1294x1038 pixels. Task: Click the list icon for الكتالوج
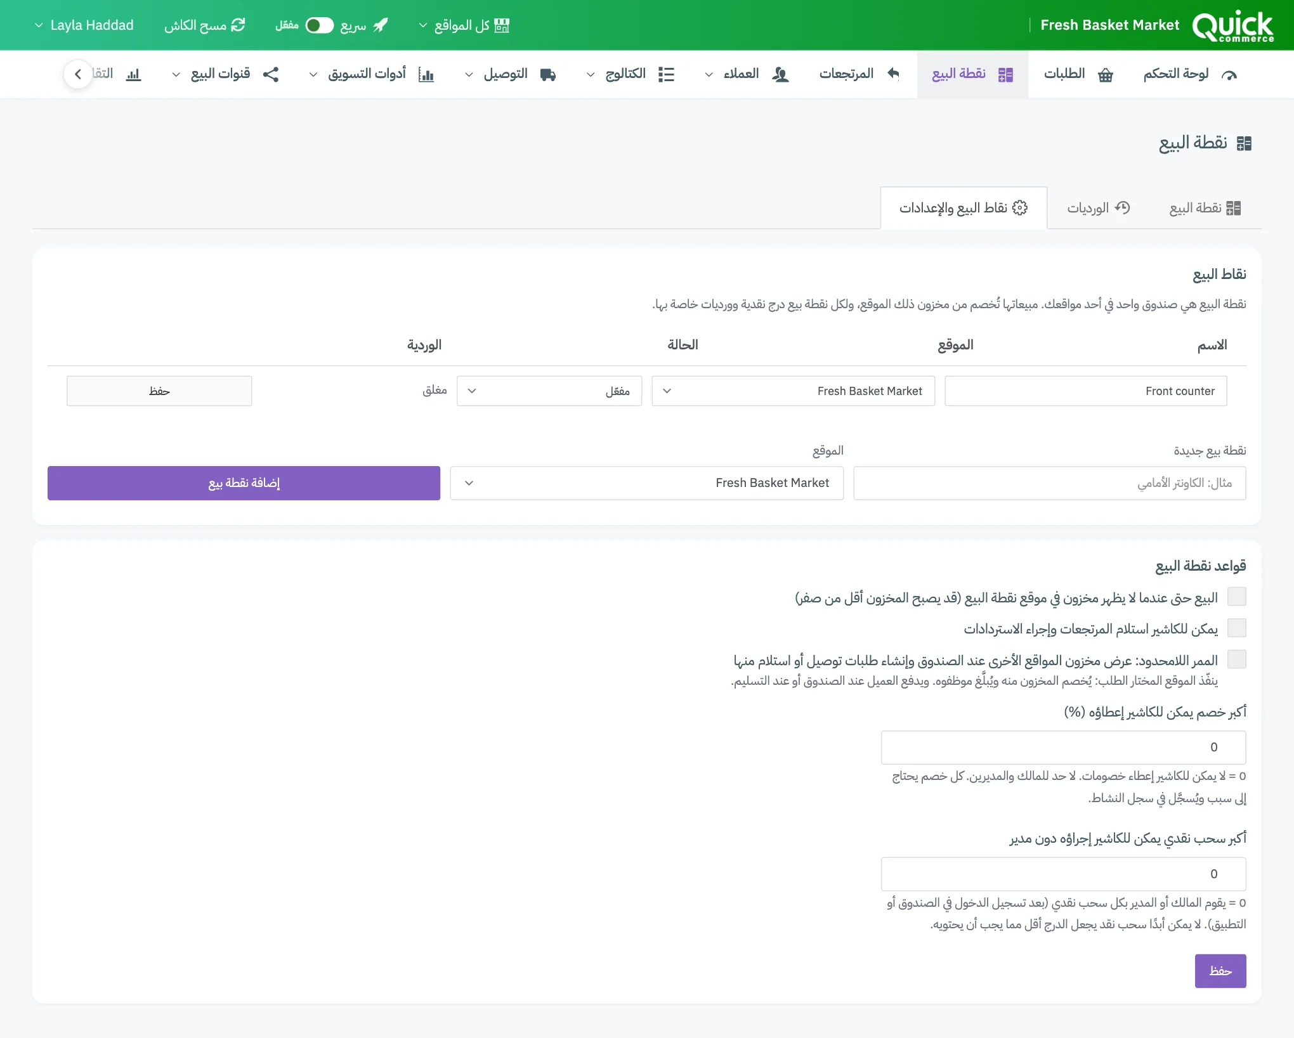pyautogui.click(x=666, y=75)
